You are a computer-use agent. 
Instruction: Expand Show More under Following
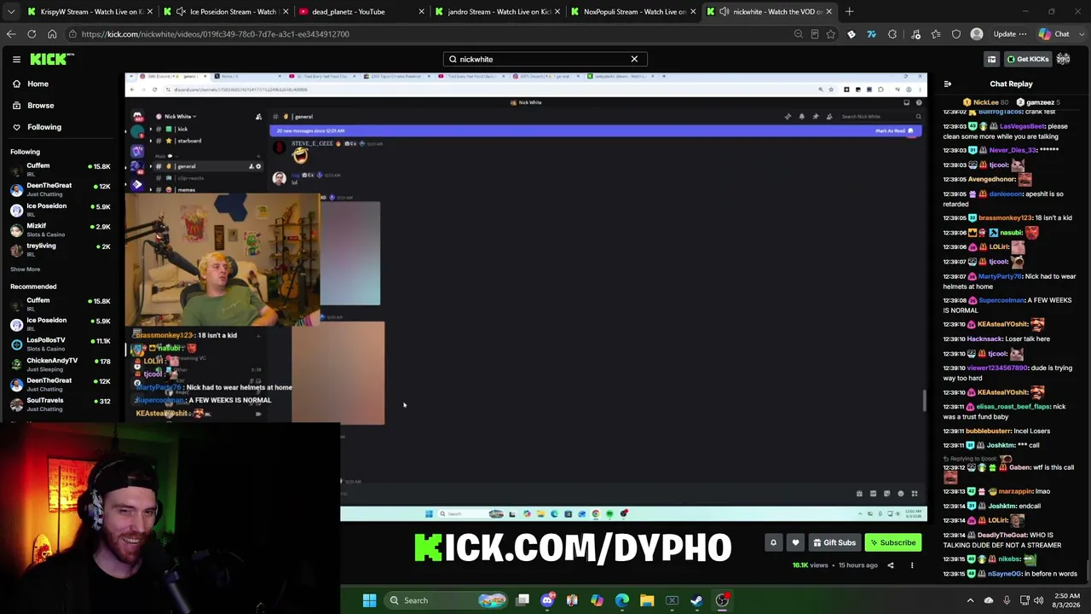25,269
